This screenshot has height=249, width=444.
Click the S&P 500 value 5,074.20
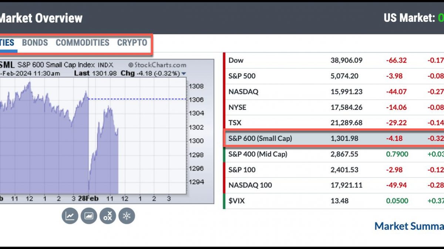click(344, 76)
